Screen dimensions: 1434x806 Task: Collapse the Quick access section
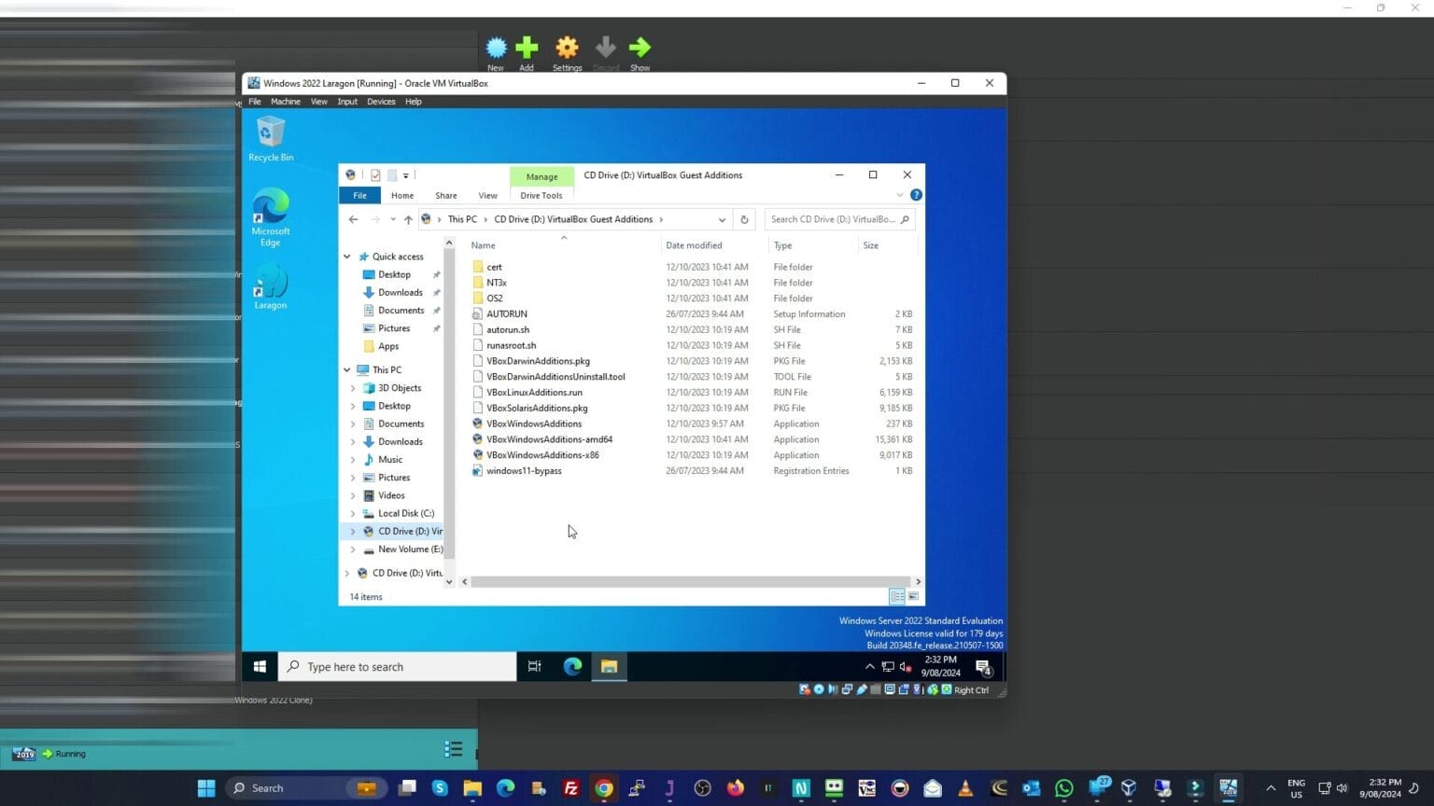[x=346, y=257]
